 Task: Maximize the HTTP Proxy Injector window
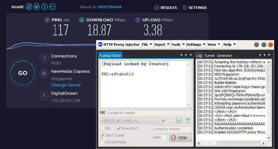(264, 44)
